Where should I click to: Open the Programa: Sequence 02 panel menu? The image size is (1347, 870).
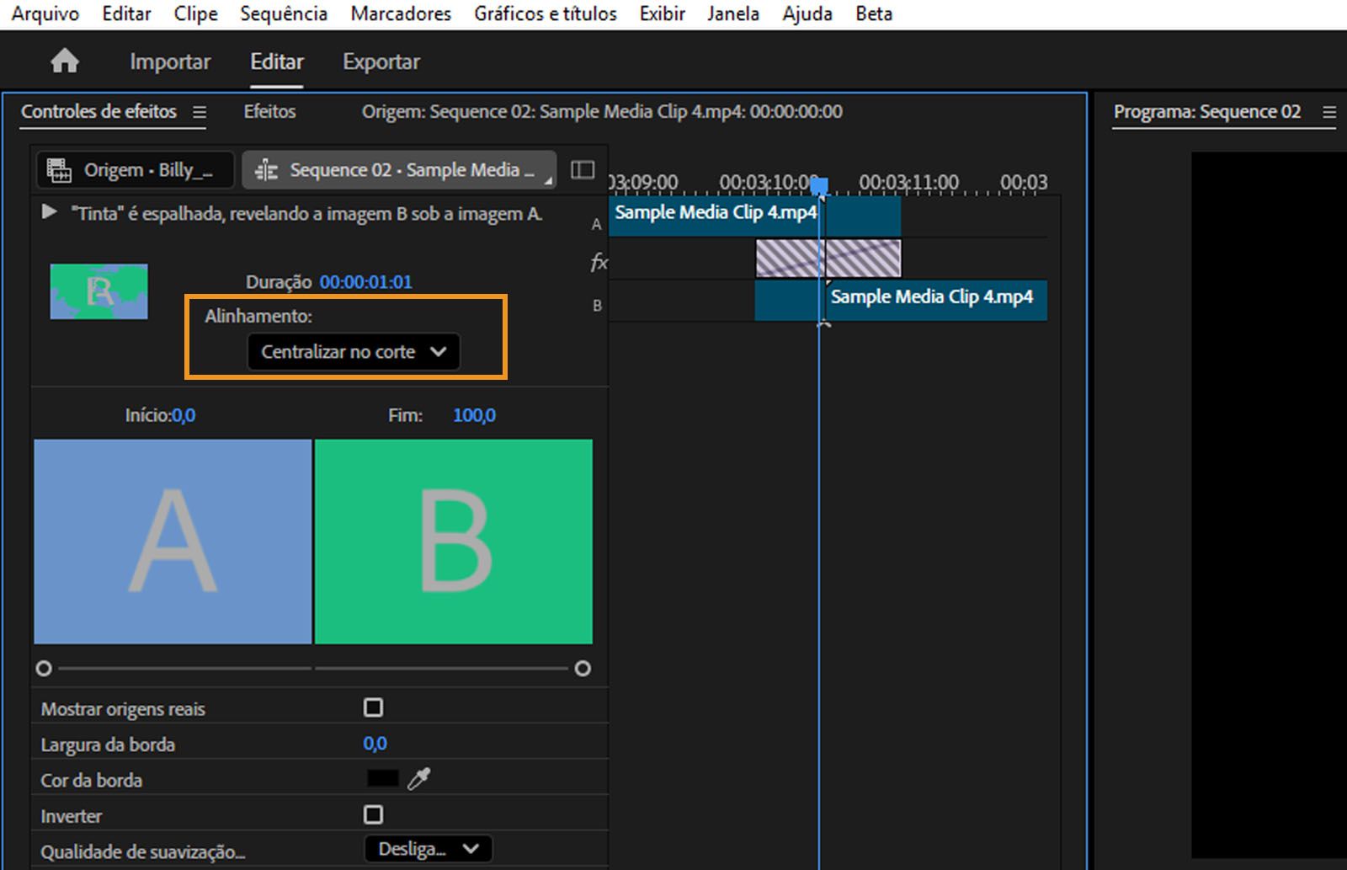pyautogui.click(x=1328, y=111)
